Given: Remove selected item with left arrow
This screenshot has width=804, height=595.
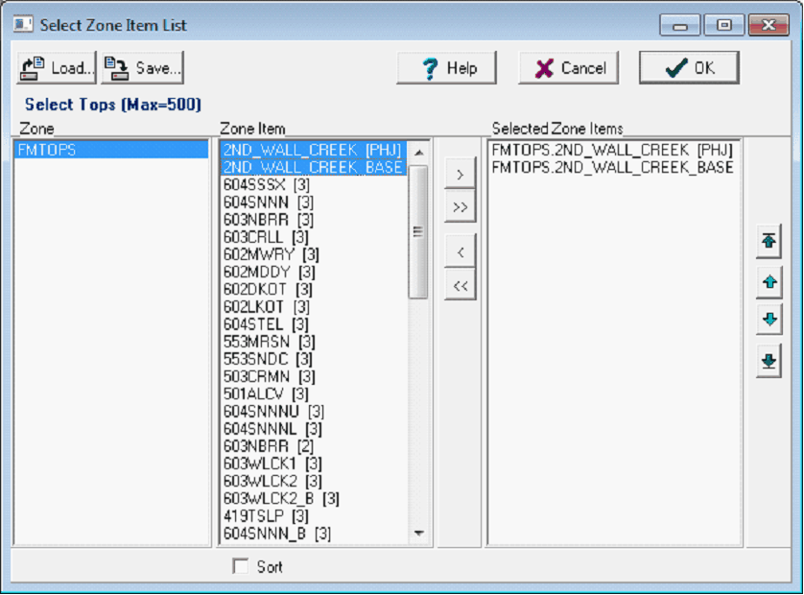Looking at the screenshot, I should tap(461, 252).
